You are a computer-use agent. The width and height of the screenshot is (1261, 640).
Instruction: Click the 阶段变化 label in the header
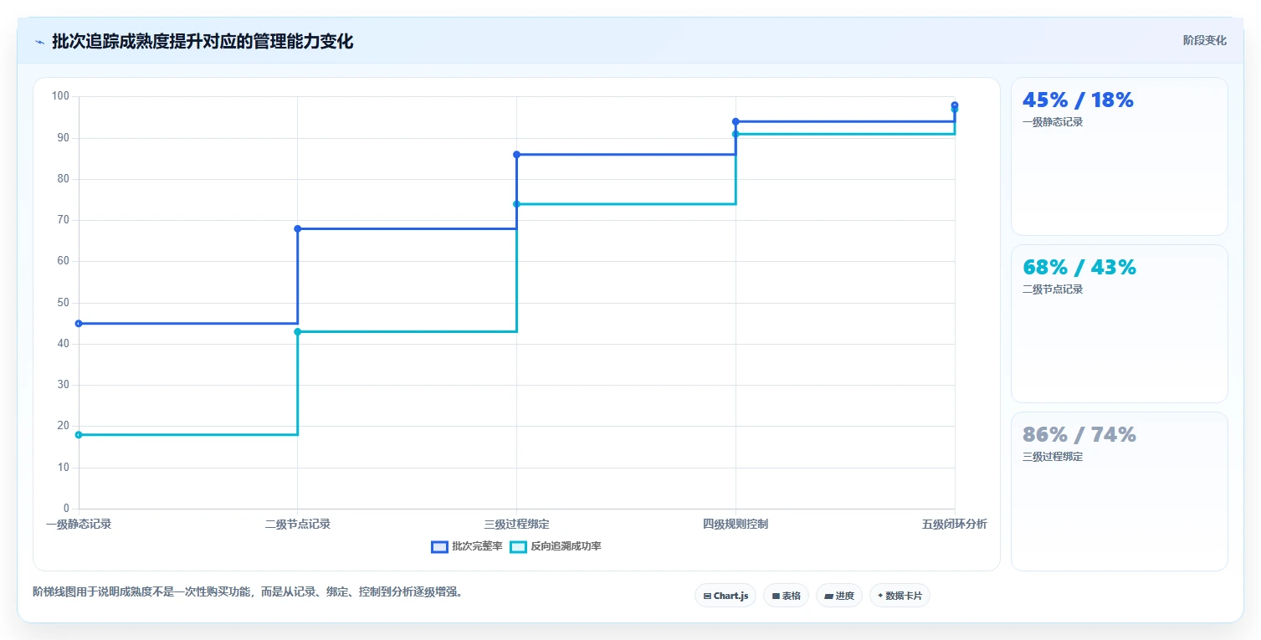[1205, 40]
